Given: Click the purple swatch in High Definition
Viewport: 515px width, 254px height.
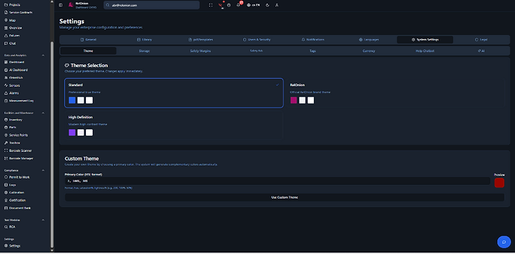Looking at the screenshot, I should pos(72,133).
